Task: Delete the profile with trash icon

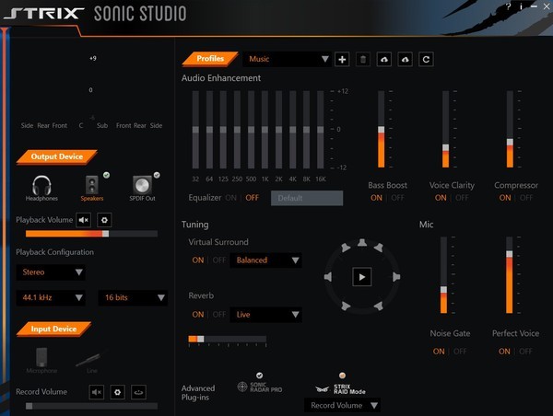Action: (x=363, y=59)
